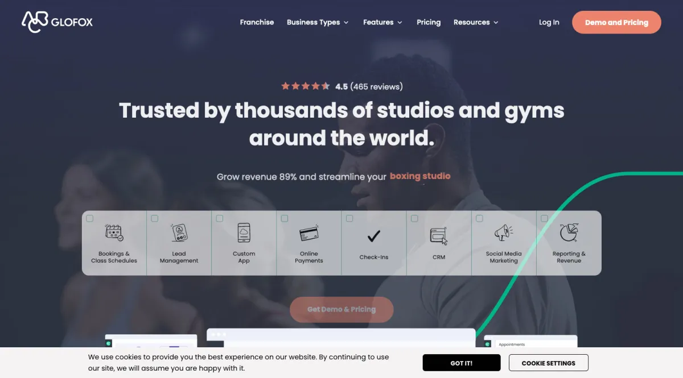Click the Glofox logo icon
The image size is (683, 378).
(35, 22)
